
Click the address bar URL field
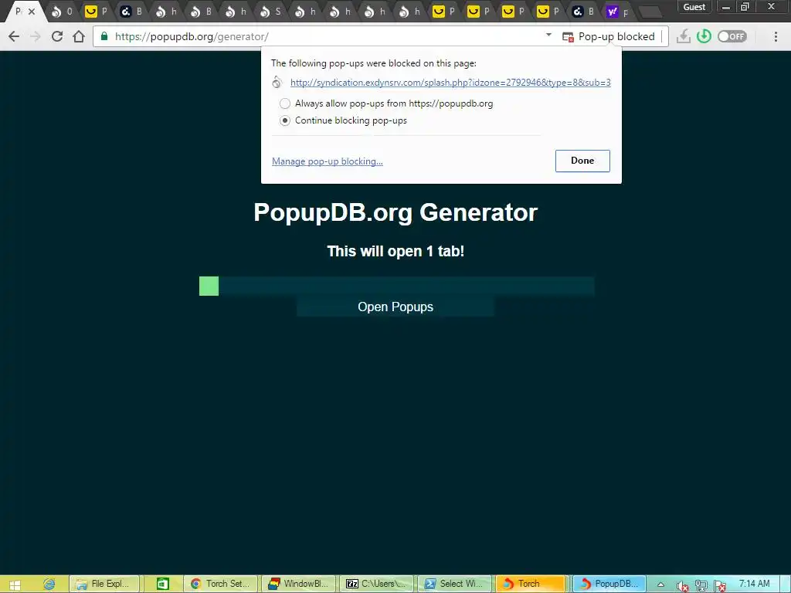[323, 36]
